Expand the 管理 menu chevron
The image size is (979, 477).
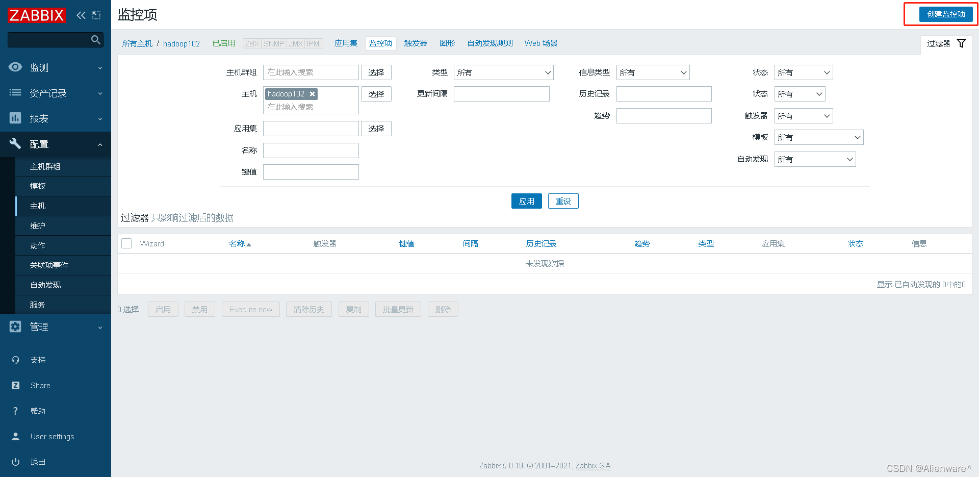(100, 328)
